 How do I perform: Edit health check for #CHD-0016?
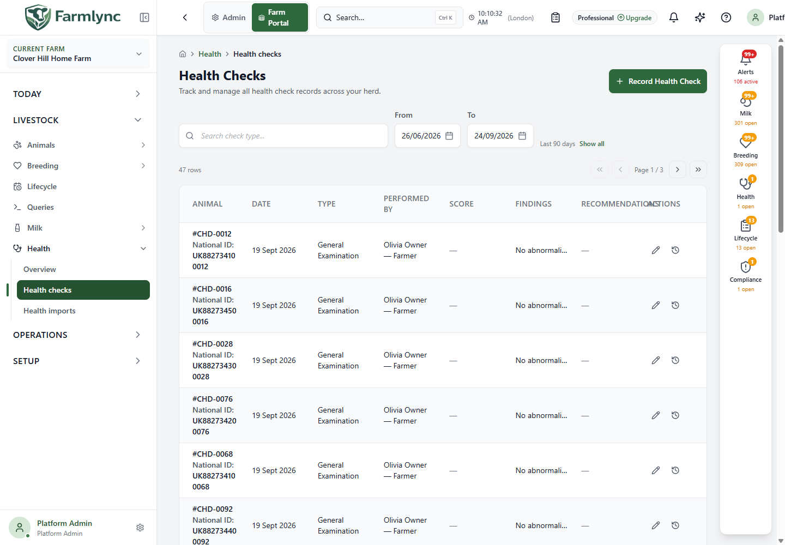pos(656,305)
